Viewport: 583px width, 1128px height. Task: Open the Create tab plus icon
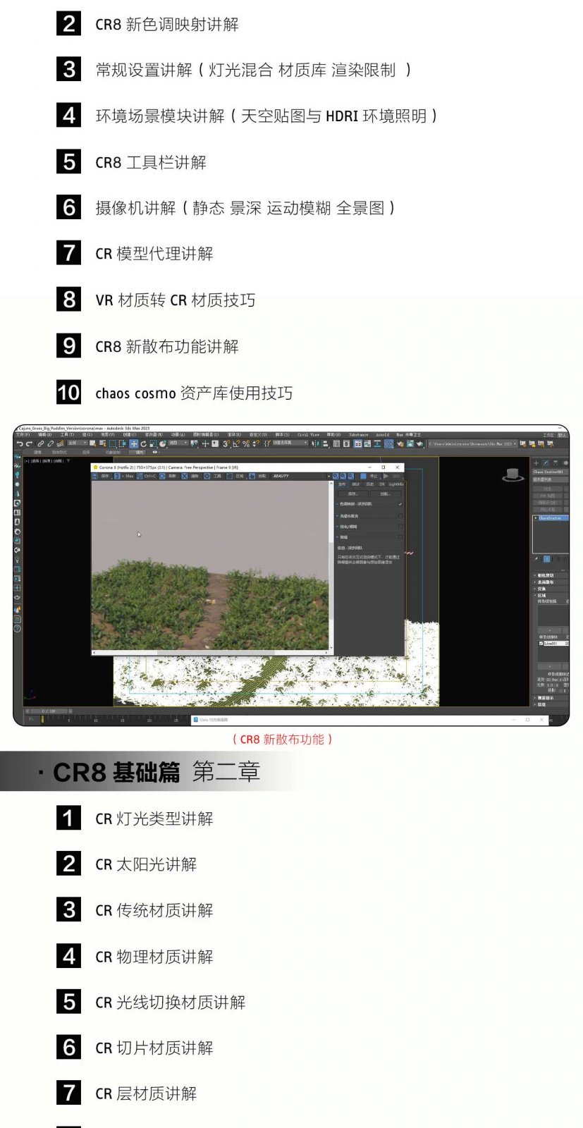536,463
